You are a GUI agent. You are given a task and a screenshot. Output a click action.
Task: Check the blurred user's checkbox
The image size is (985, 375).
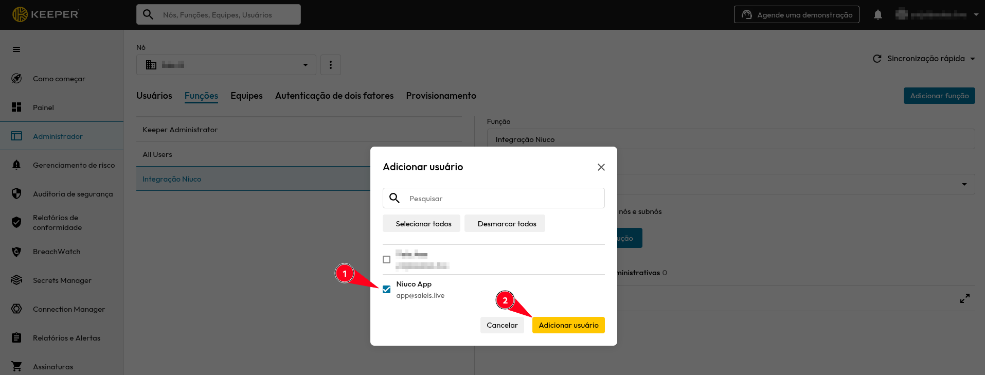pos(387,260)
